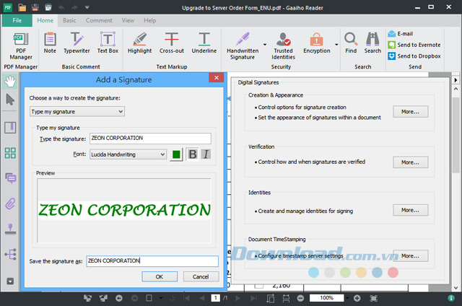The height and width of the screenshot is (306, 462).
Task: Click More for Document TimeStamping
Action: pyautogui.click(x=411, y=256)
